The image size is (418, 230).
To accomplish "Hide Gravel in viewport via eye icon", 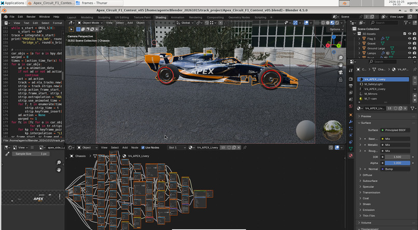I will [x=410, y=44].
